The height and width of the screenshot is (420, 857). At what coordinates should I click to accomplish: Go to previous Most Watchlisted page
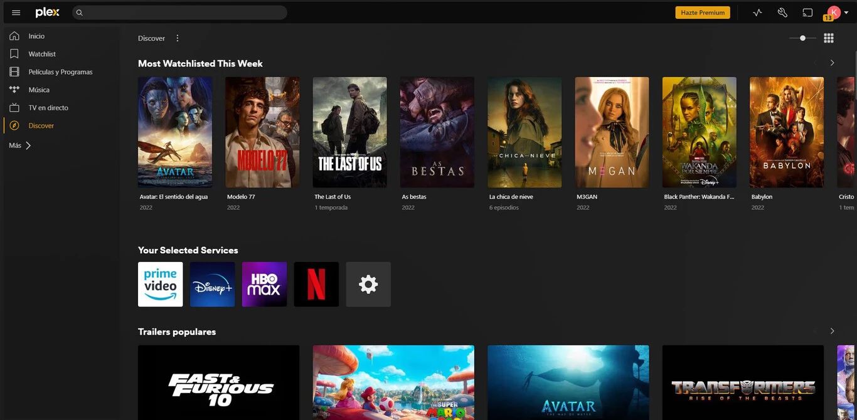[x=815, y=63]
